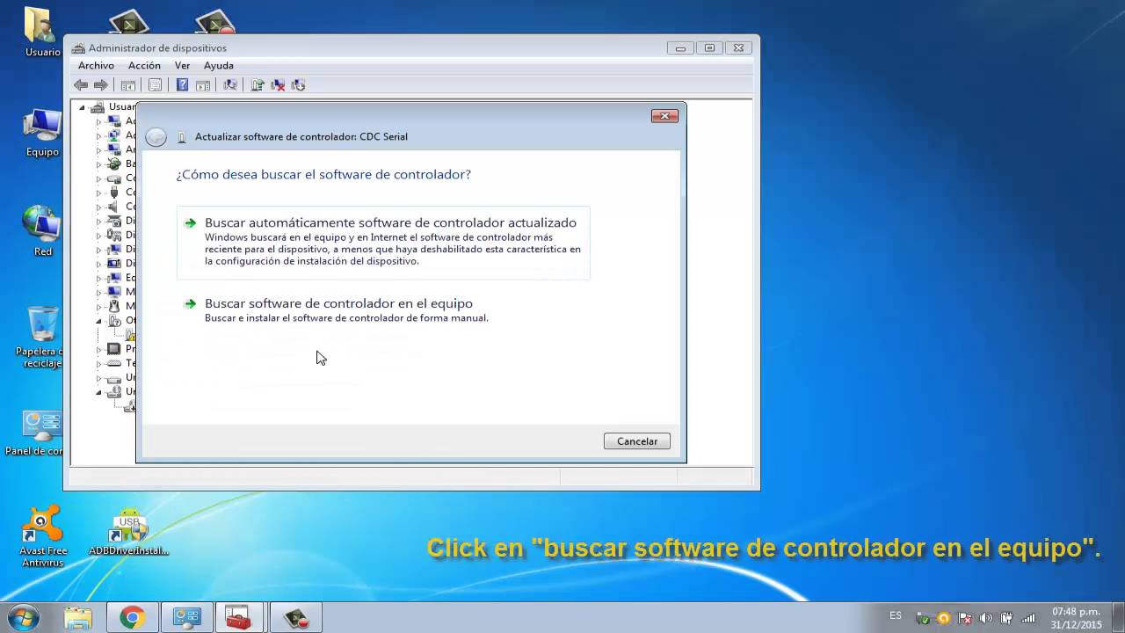The height and width of the screenshot is (633, 1125).
Task: Open the Action Center flag tray icon
Action: click(x=965, y=618)
